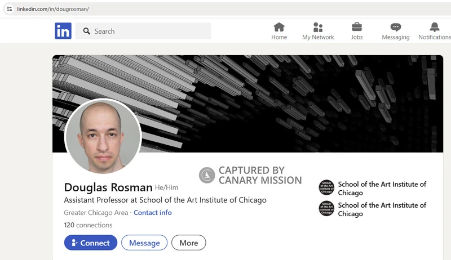Viewport: 451px width, 260px height.
Task: Open Douglas Rosman's profile photo
Action: 103,137
